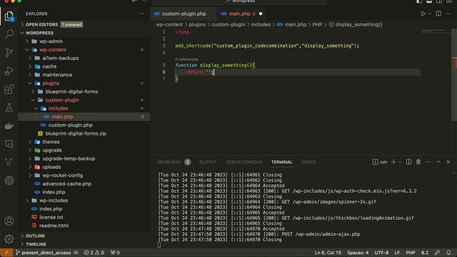Open custom-plugin.php in the file tree
The width and height of the screenshot is (457, 257).
[84, 125]
